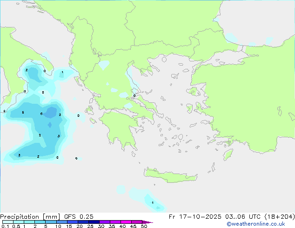Click the '25' legend scale label

coord(90,226)
